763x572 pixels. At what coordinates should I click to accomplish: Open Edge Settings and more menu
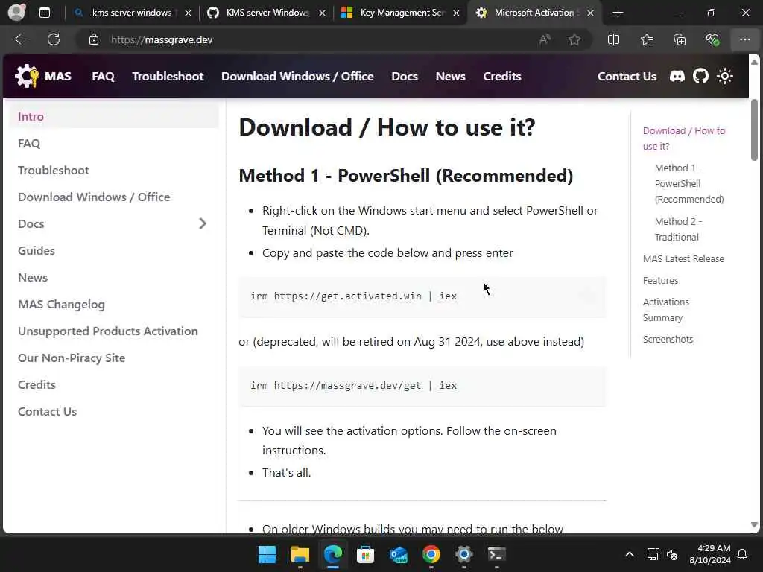point(745,39)
